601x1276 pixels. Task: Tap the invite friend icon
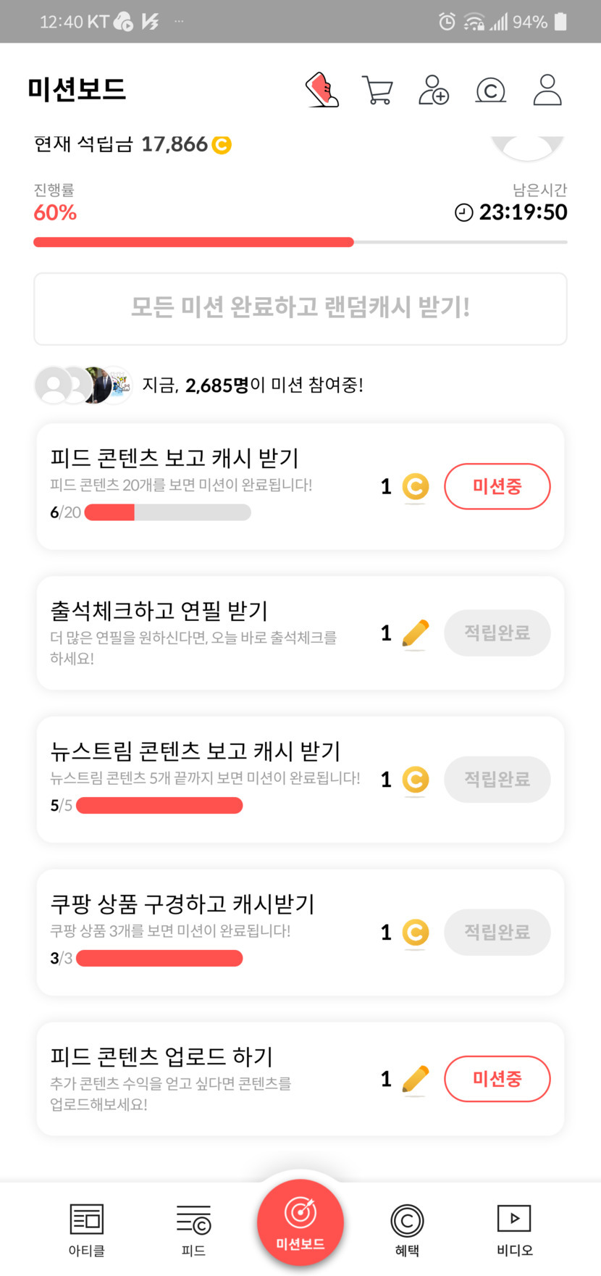click(434, 90)
